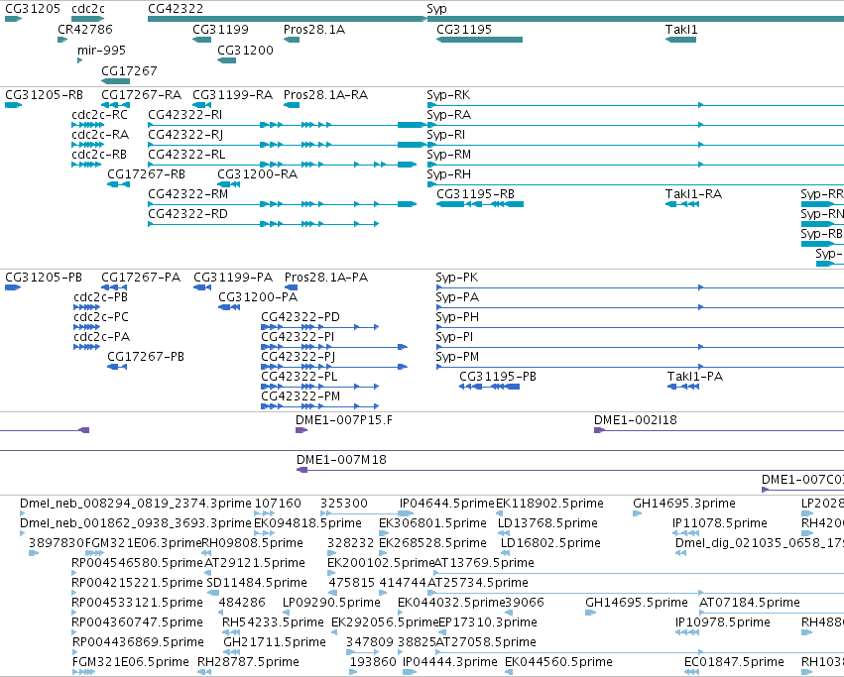Select the CG42322-RL transcript label

pos(186,155)
